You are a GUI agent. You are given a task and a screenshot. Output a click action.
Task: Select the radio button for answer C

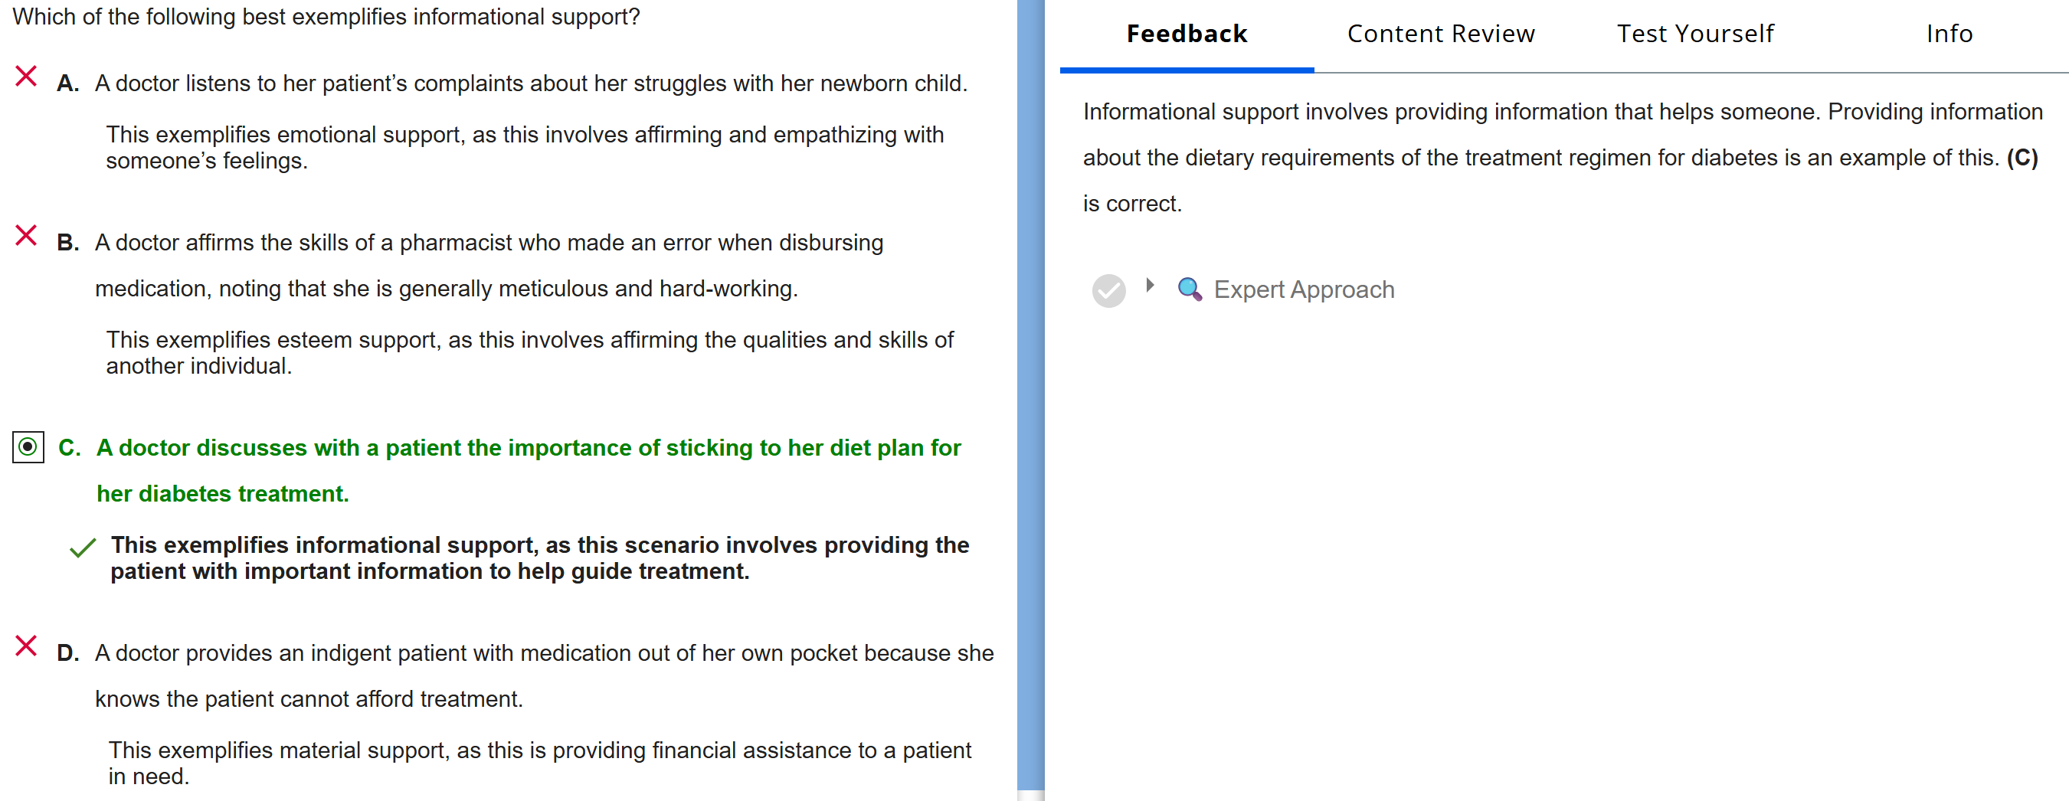pyautogui.click(x=28, y=447)
